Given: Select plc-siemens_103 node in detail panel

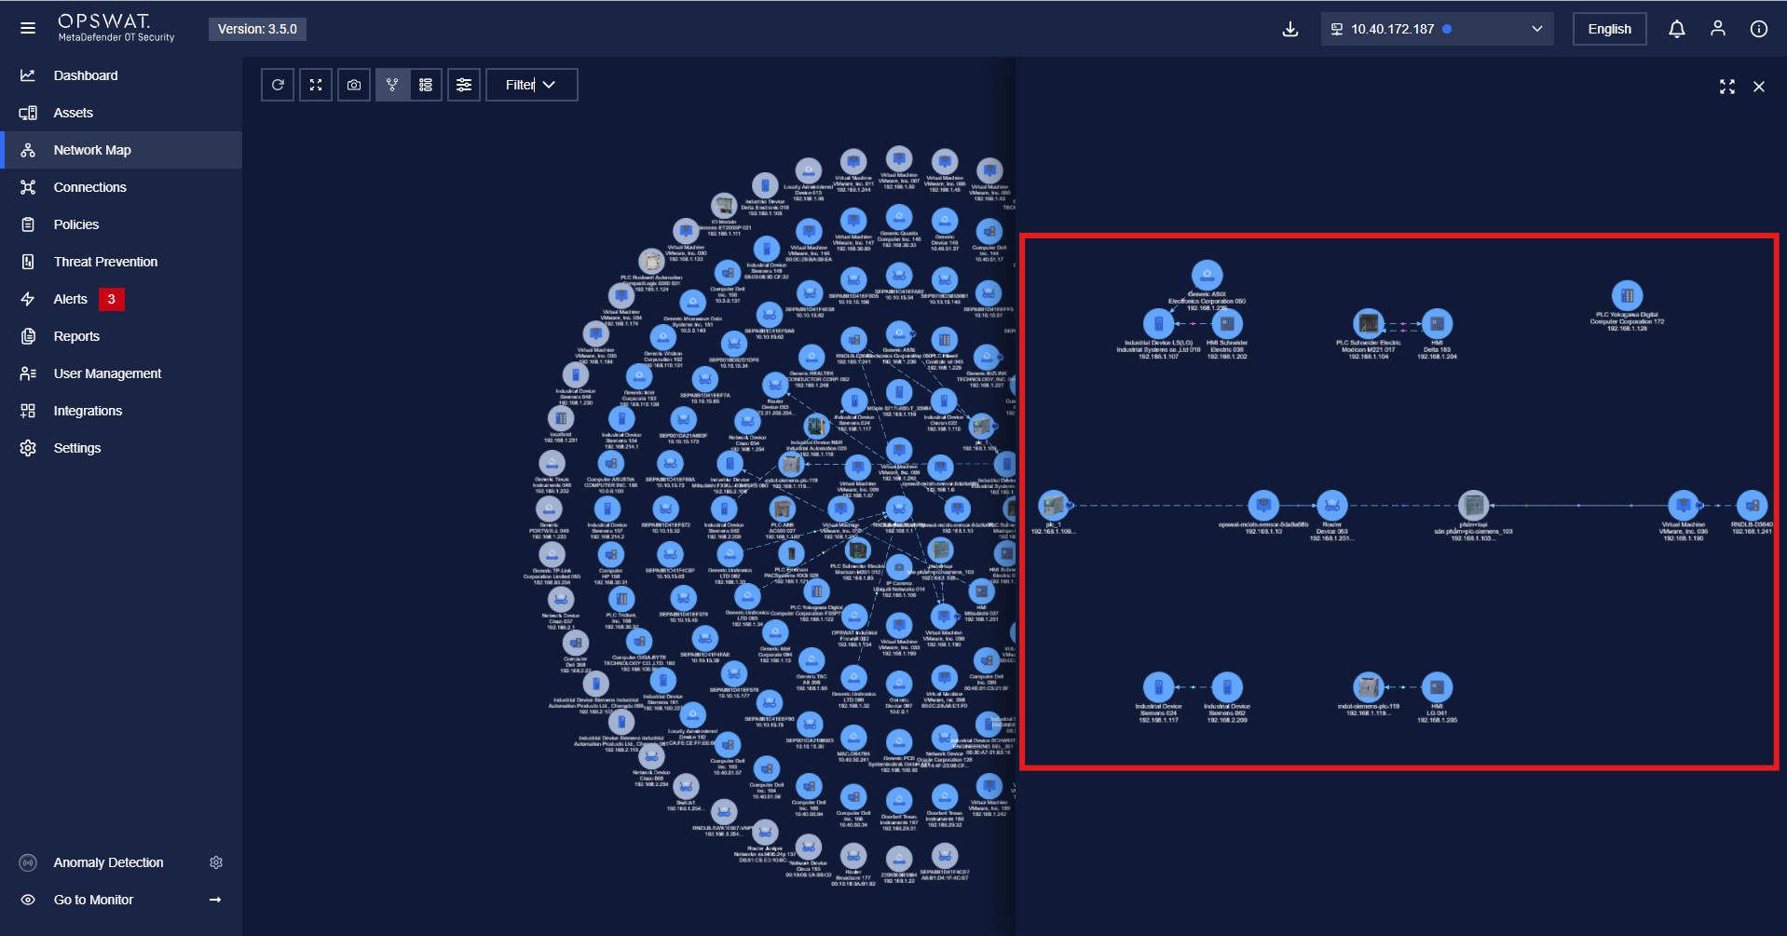Looking at the screenshot, I should (x=1473, y=506).
